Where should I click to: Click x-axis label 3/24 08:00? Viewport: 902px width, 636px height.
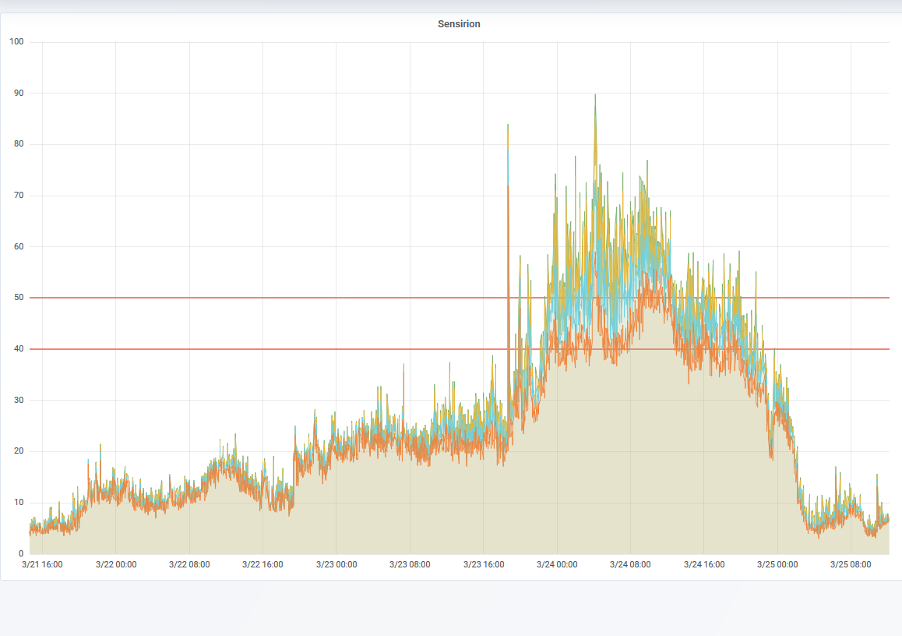630,564
